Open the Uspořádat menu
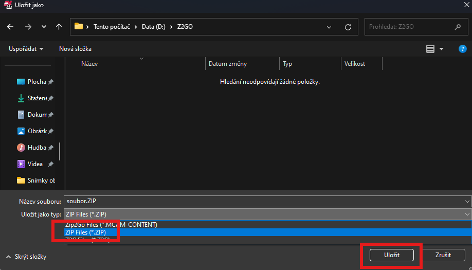 click(26, 49)
